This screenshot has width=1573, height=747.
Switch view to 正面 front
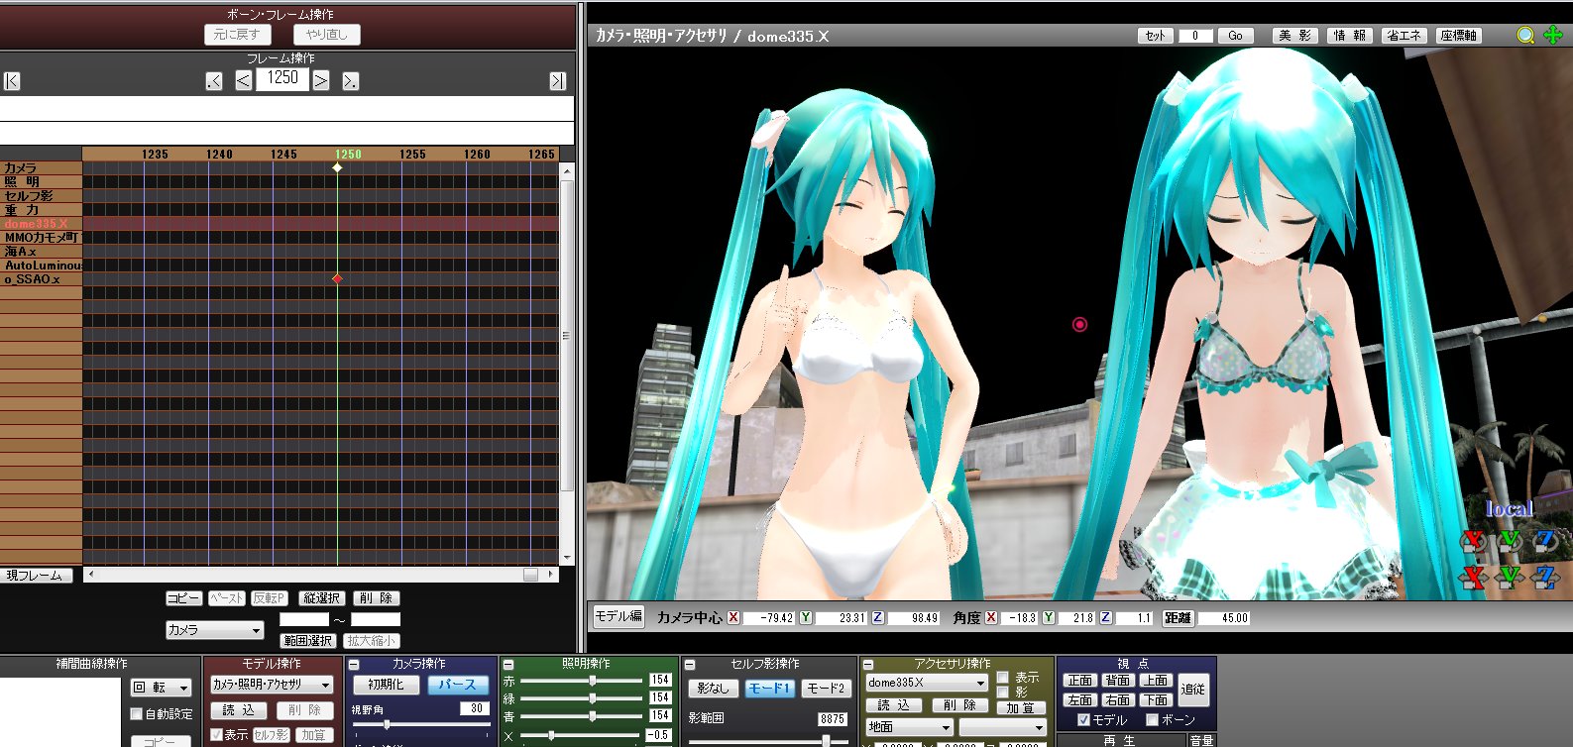click(1080, 681)
